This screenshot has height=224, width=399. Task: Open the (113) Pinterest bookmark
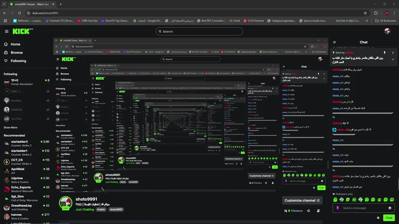pyautogui.click(x=253, y=21)
